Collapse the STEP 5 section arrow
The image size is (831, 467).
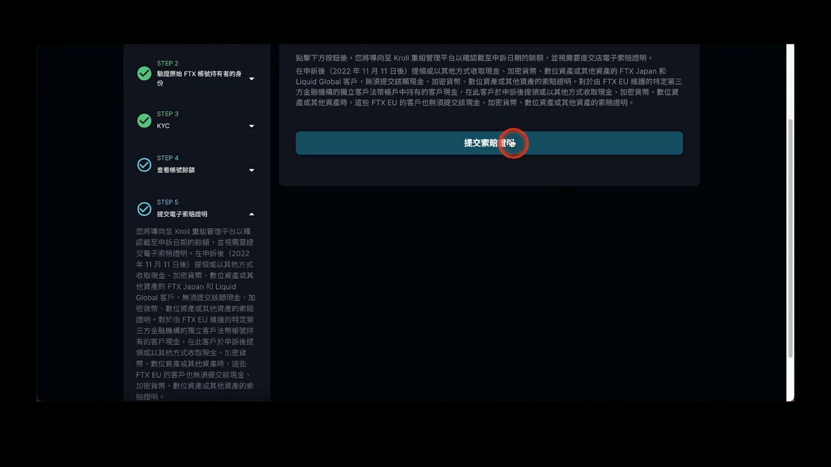(252, 214)
